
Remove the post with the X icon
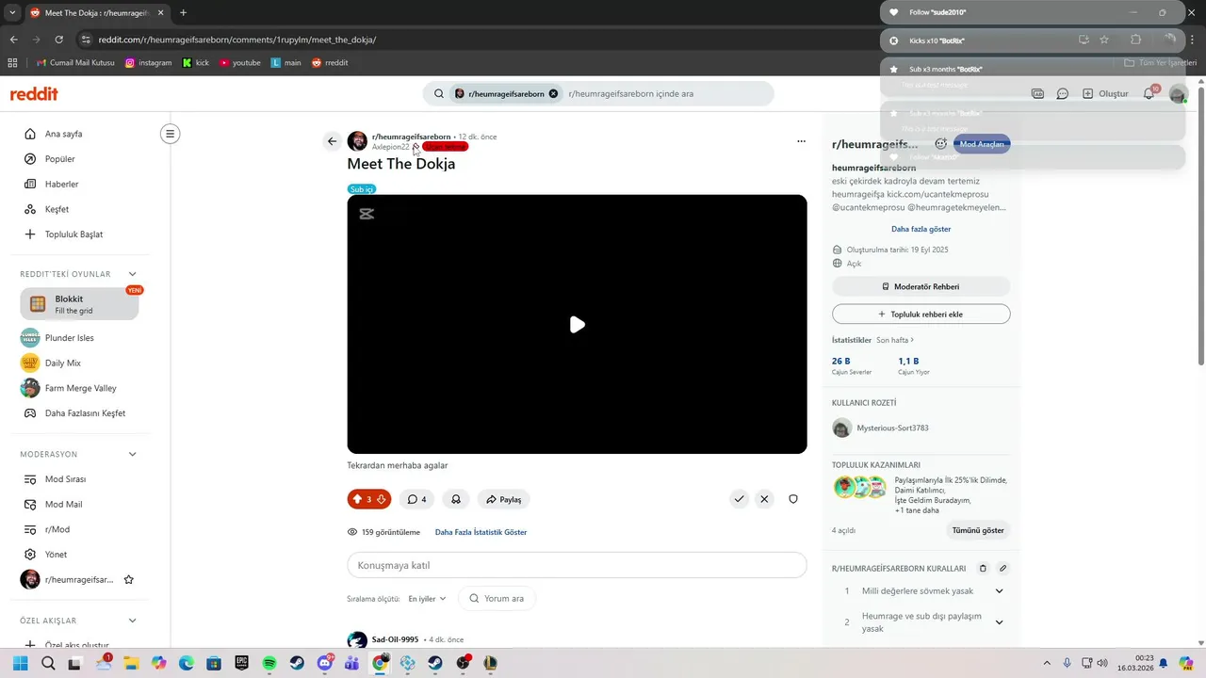point(764,499)
